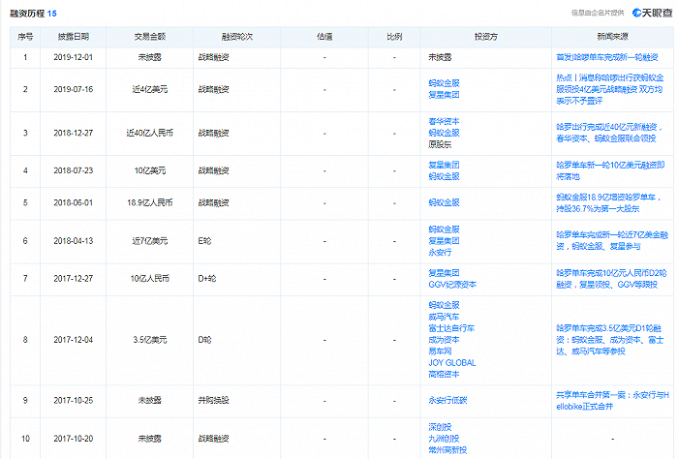Select the date cell 2019-12-01
Viewport: 678px width, 459px height.
tap(73, 57)
